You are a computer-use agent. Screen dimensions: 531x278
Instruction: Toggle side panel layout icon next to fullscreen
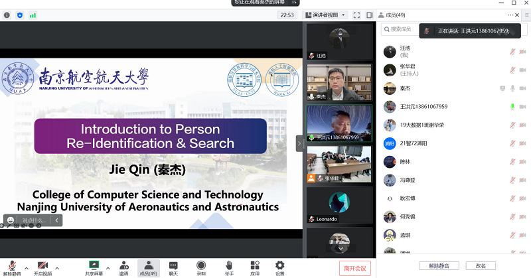(x=370, y=15)
